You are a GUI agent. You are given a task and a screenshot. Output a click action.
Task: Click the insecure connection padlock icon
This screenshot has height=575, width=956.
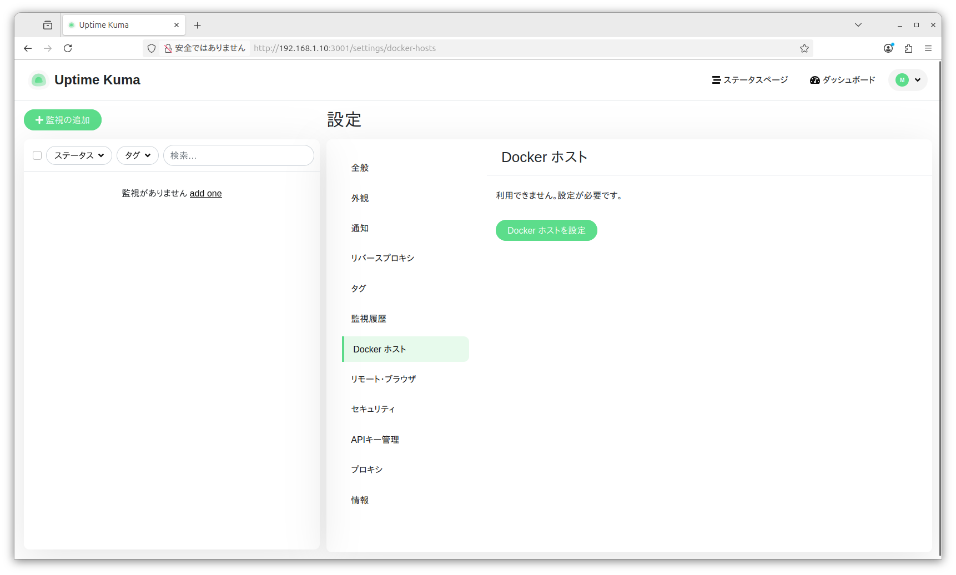coord(168,48)
